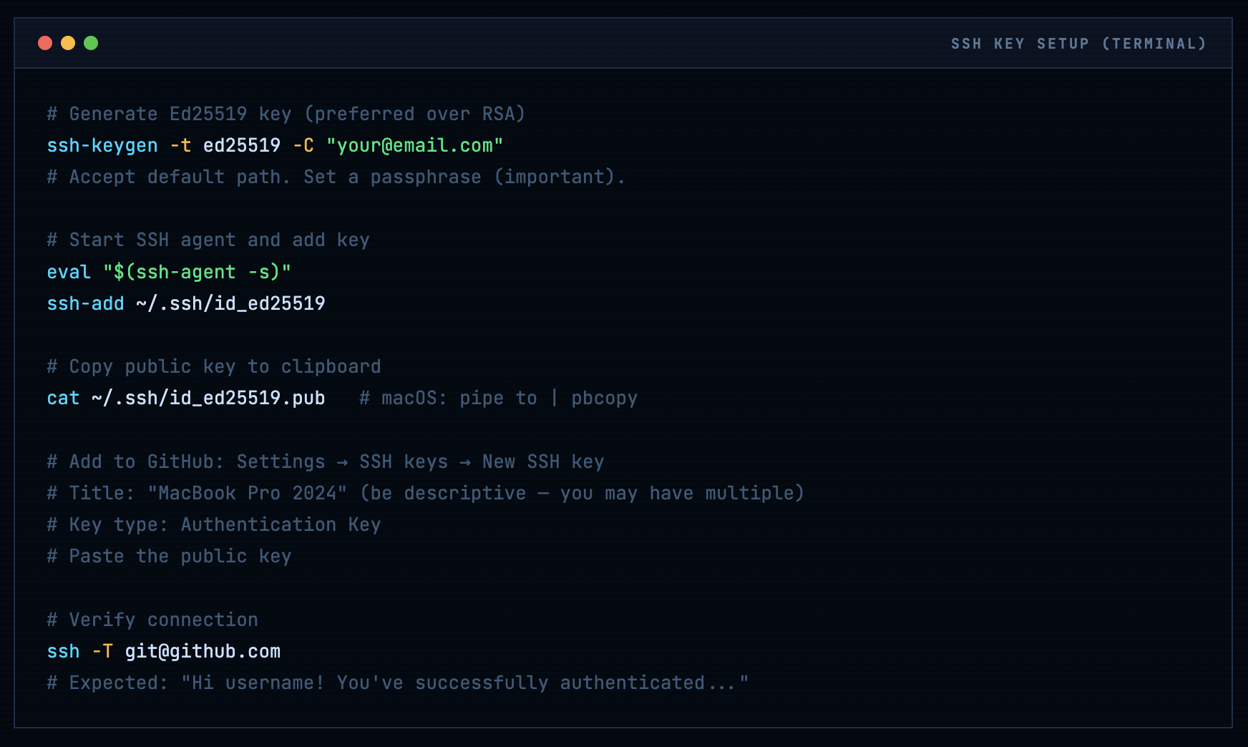This screenshot has width=1248, height=747.
Task: Select the ~/.ssh/id_ed25519.pub file path
Action: pos(208,399)
